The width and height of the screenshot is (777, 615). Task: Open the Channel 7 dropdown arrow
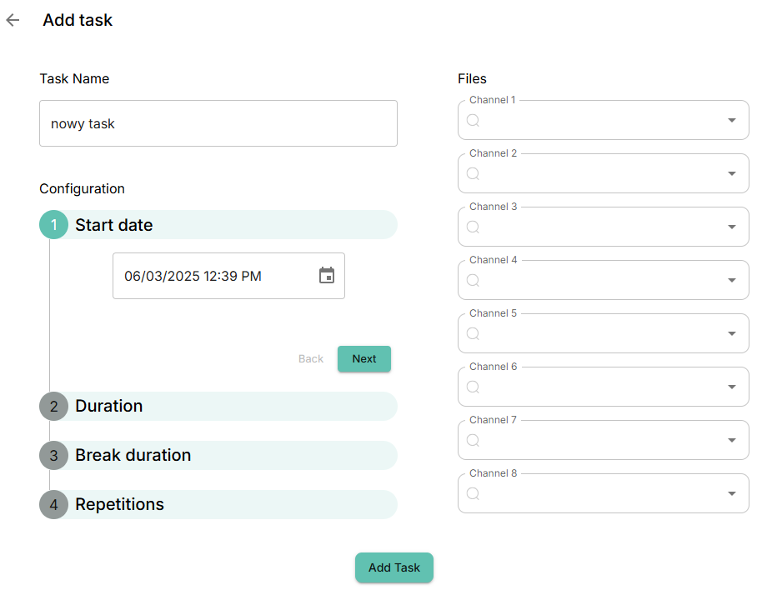731,440
